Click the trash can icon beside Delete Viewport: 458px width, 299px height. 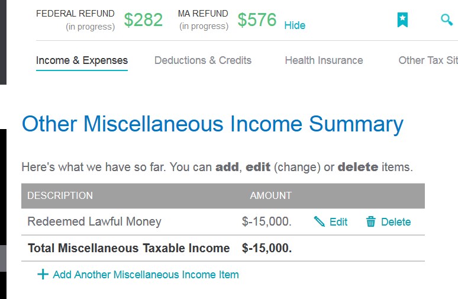(x=371, y=222)
